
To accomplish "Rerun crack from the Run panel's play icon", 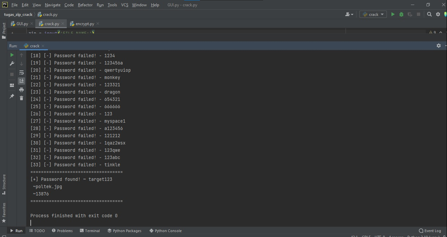I will coord(12,55).
